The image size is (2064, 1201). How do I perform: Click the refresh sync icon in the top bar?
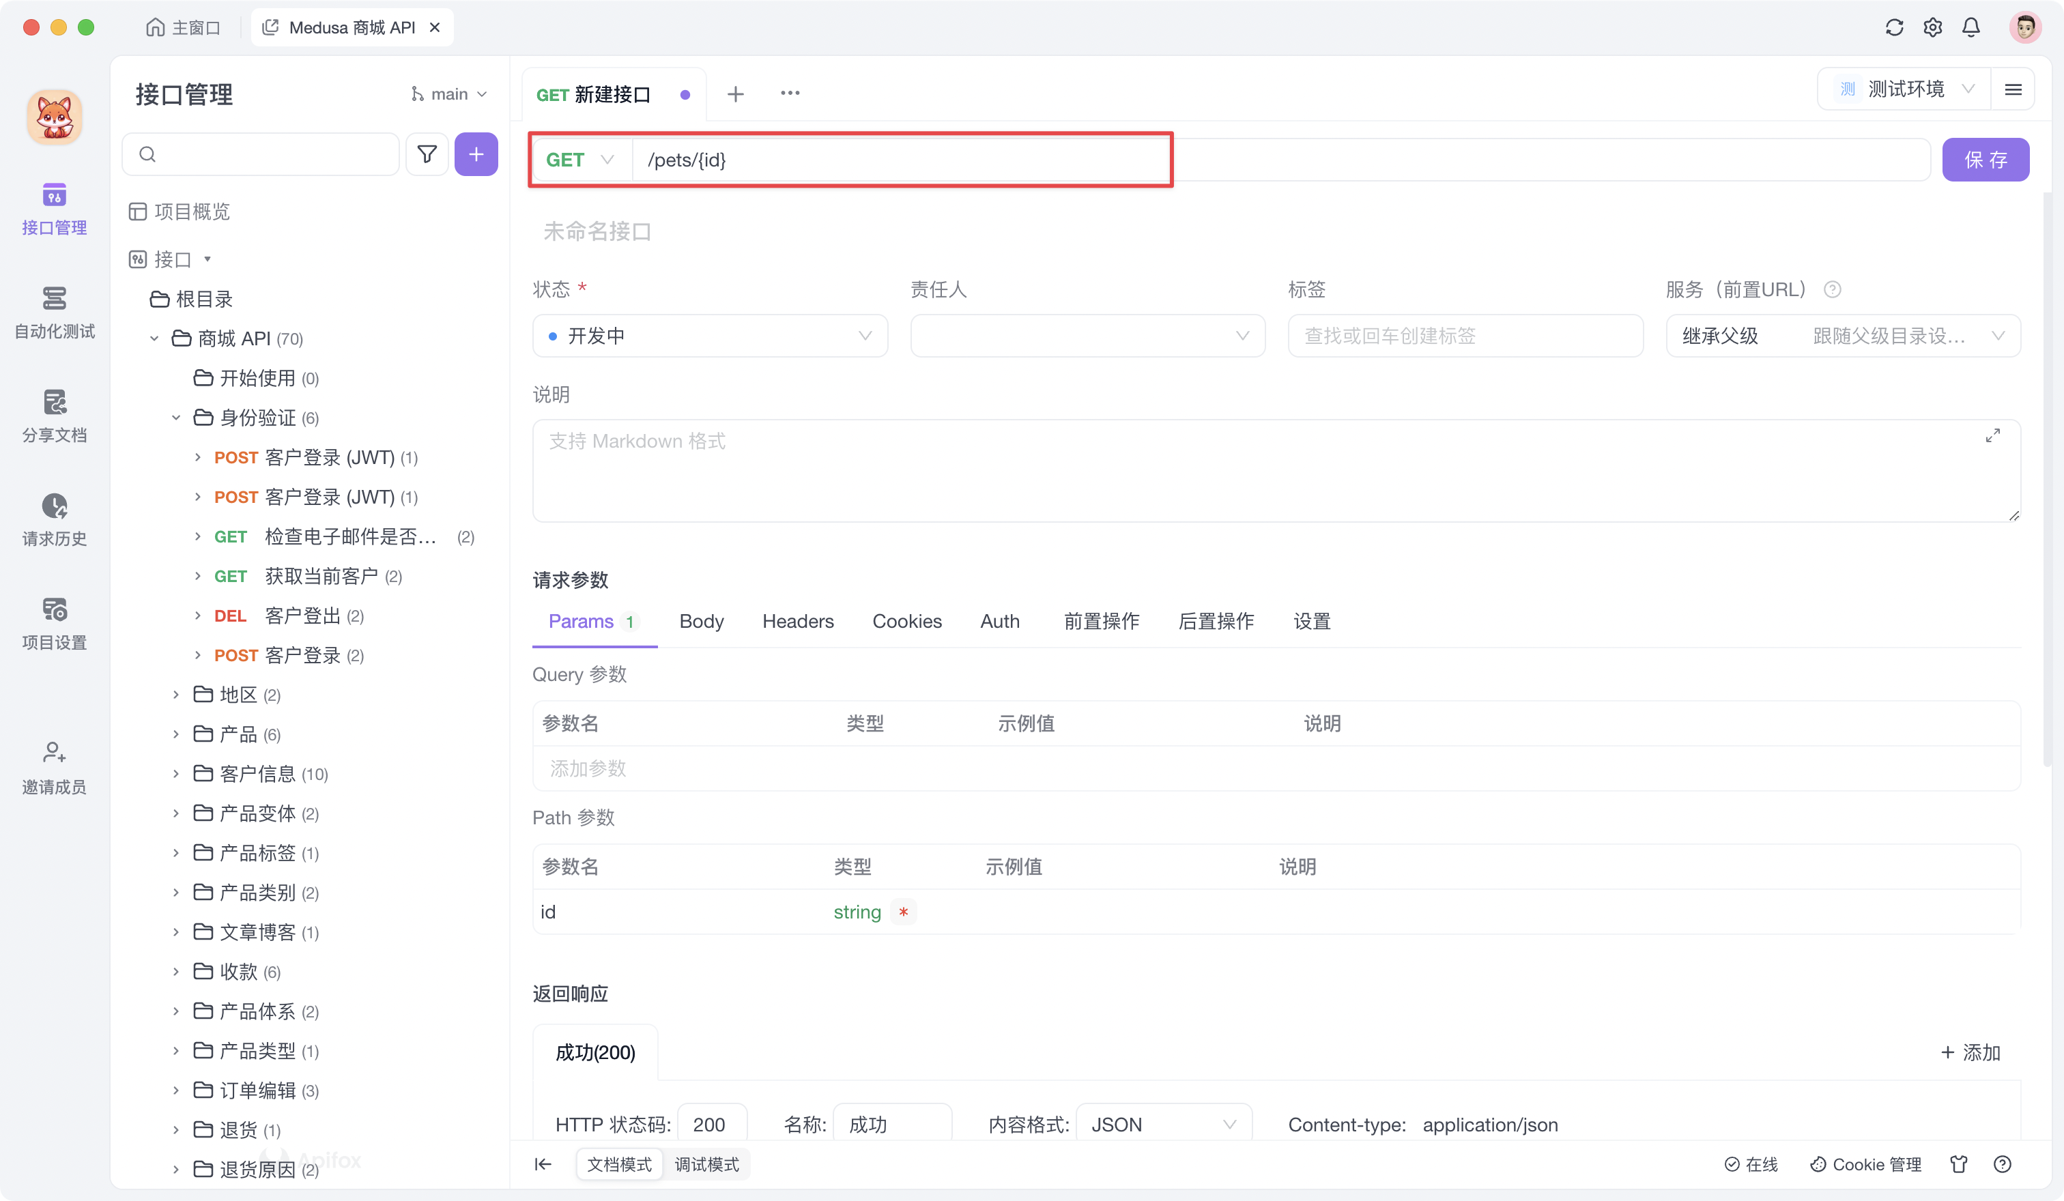1893,27
